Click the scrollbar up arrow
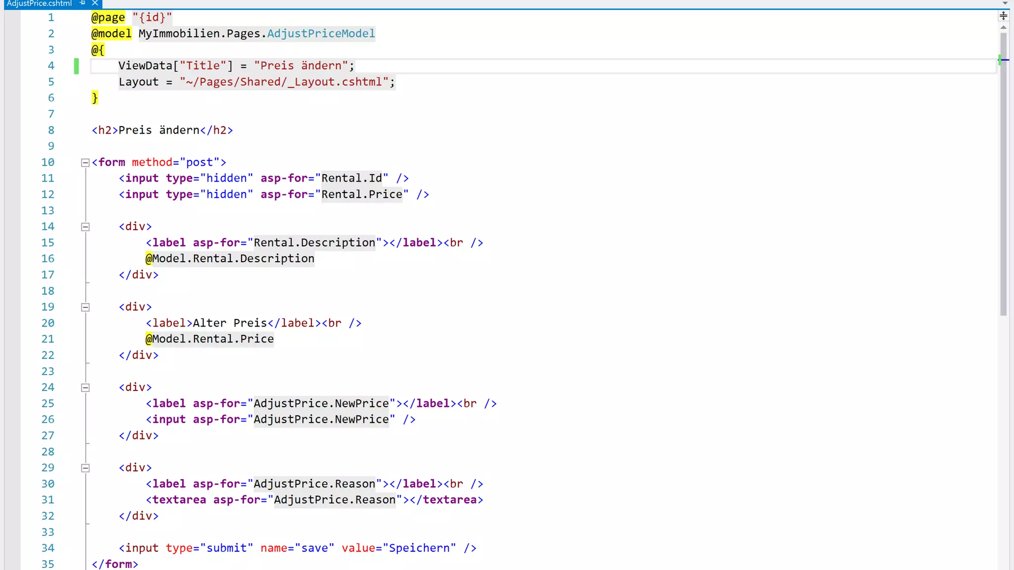Viewport: 1014px width, 570px height. click(1003, 28)
